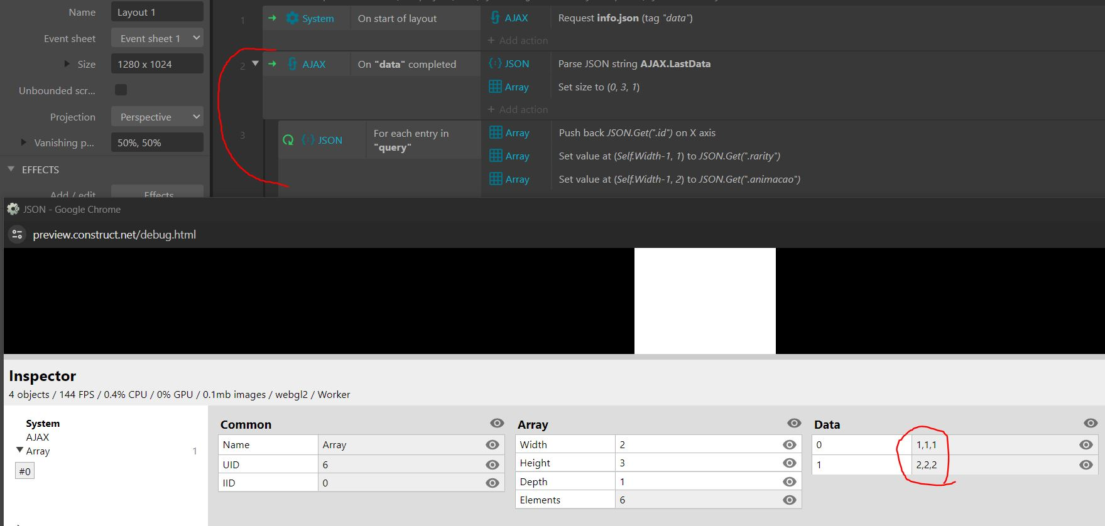This screenshot has height=526, width=1105.
Task: Click the JSON icon in Parse JSON string action
Action: tap(495, 63)
